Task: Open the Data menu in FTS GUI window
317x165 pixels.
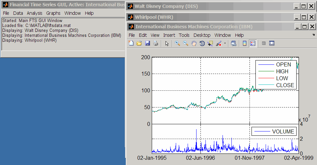Action: [x=18, y=13]
